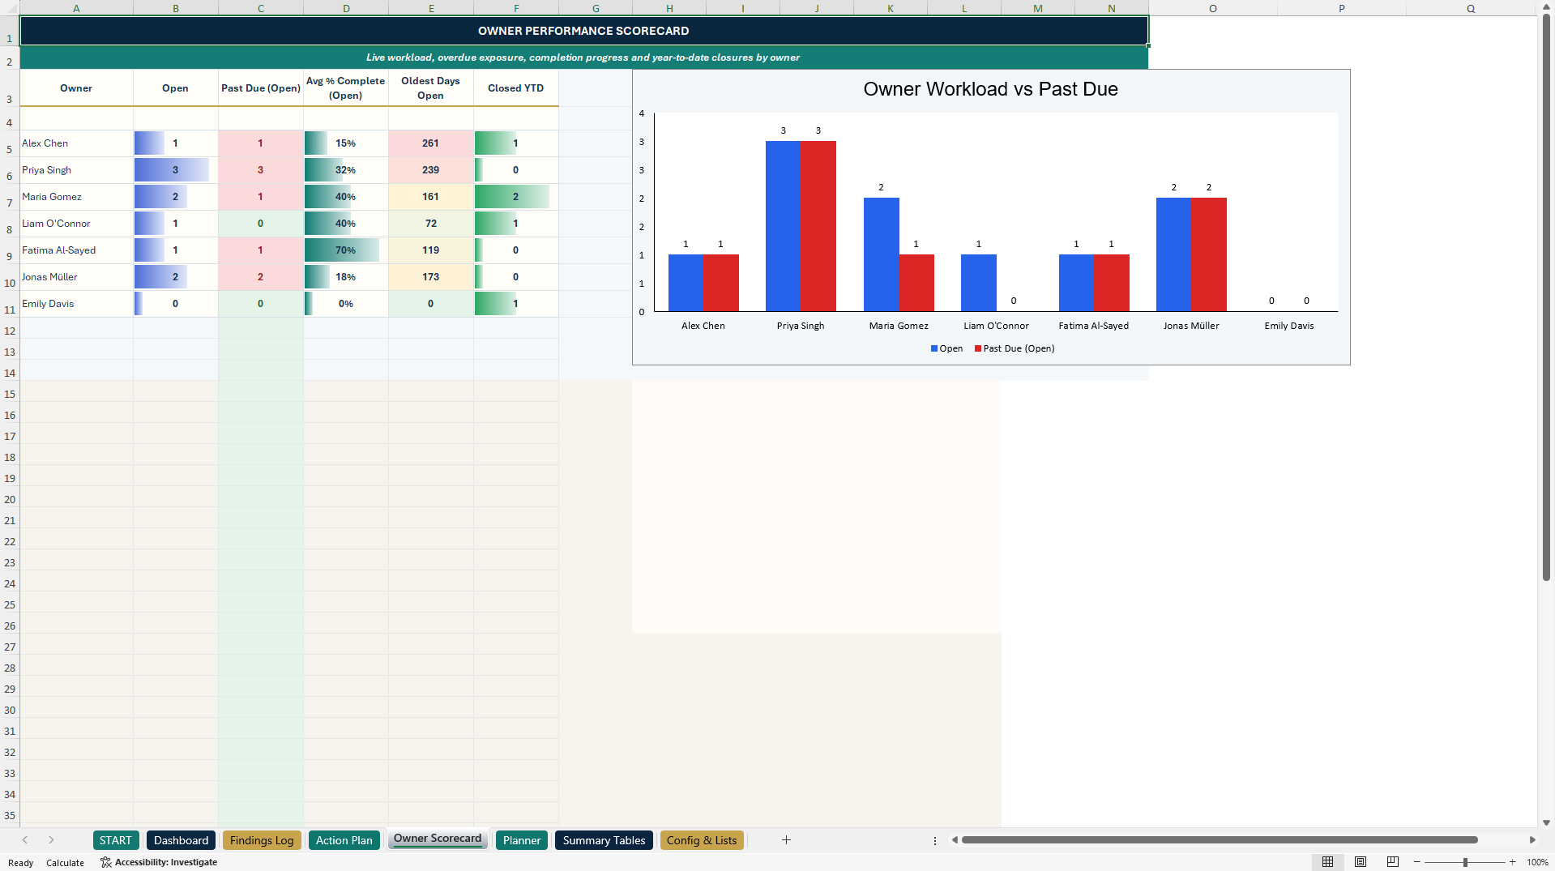
Task: Adjust the zoom slider handle
Action: [1465, 862]
